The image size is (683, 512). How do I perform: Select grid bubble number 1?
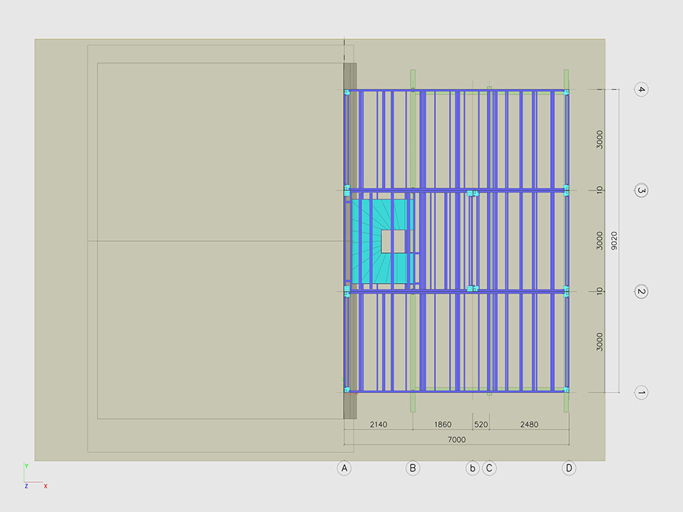(x=641, y=393)
